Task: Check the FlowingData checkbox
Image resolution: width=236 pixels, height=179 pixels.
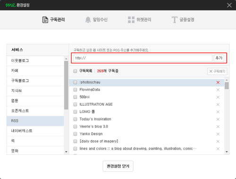Action: [75, 90]
